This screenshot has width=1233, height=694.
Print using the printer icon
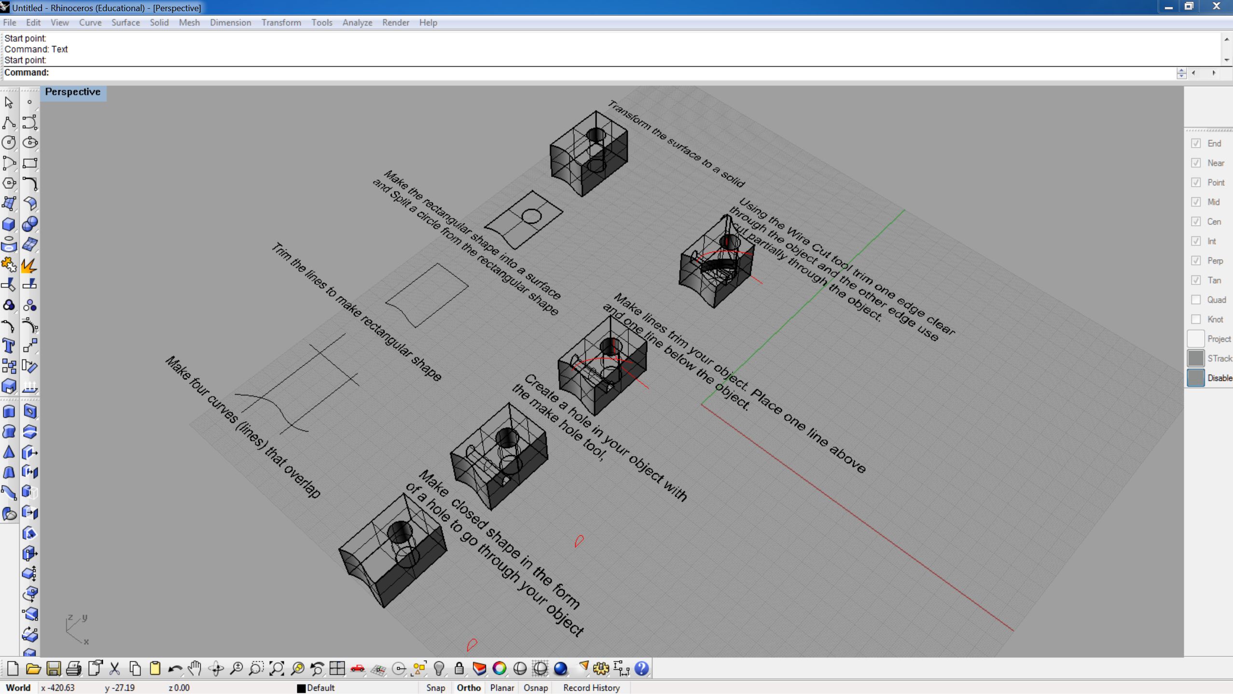click(x=73, y=668)
